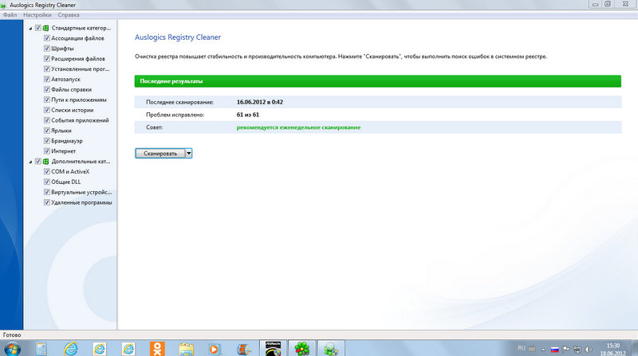Screen dimensions: 638x356
Task: Uncheck Виртуальные устройства
Action: (47, 192)
